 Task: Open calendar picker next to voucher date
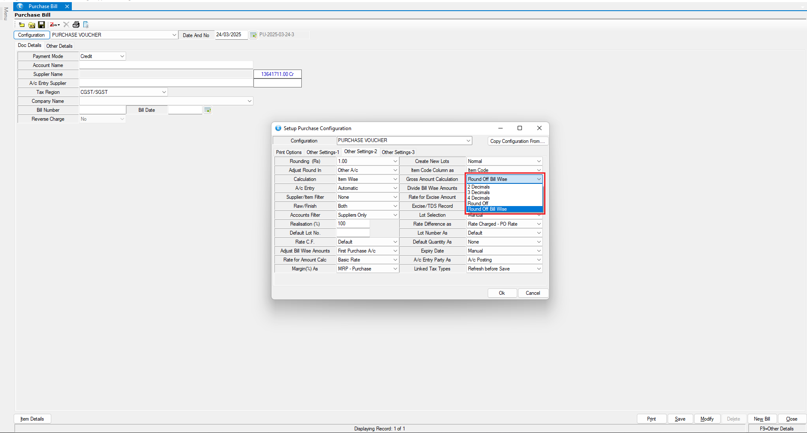pos(253,35)
